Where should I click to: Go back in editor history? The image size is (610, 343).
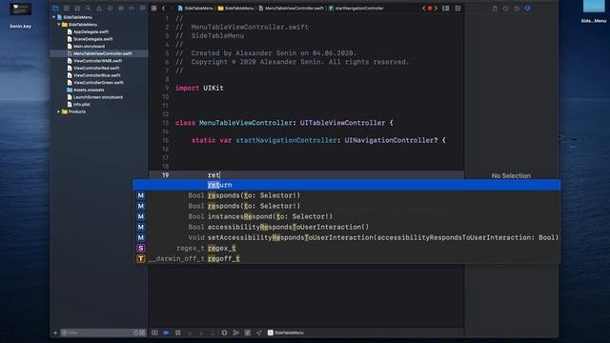[x=163, y=9]
